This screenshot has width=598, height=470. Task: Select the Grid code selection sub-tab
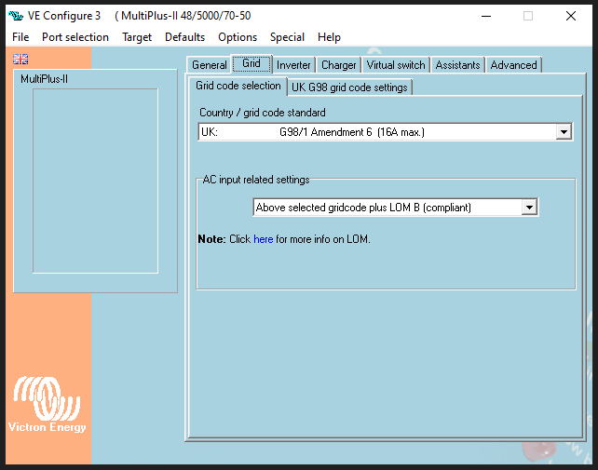[238, 86]
